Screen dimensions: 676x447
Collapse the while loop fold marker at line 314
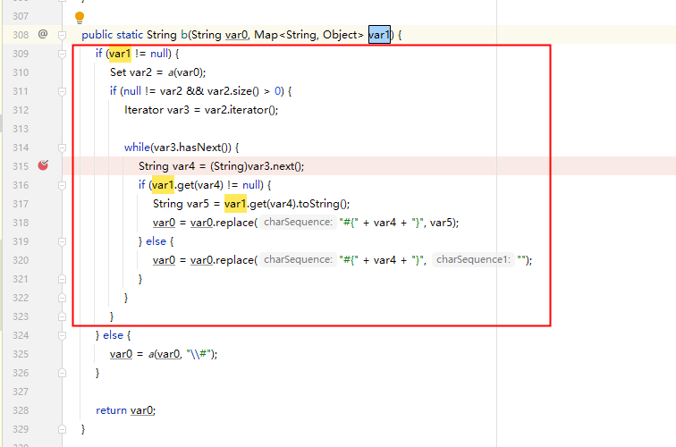(62, 148)
